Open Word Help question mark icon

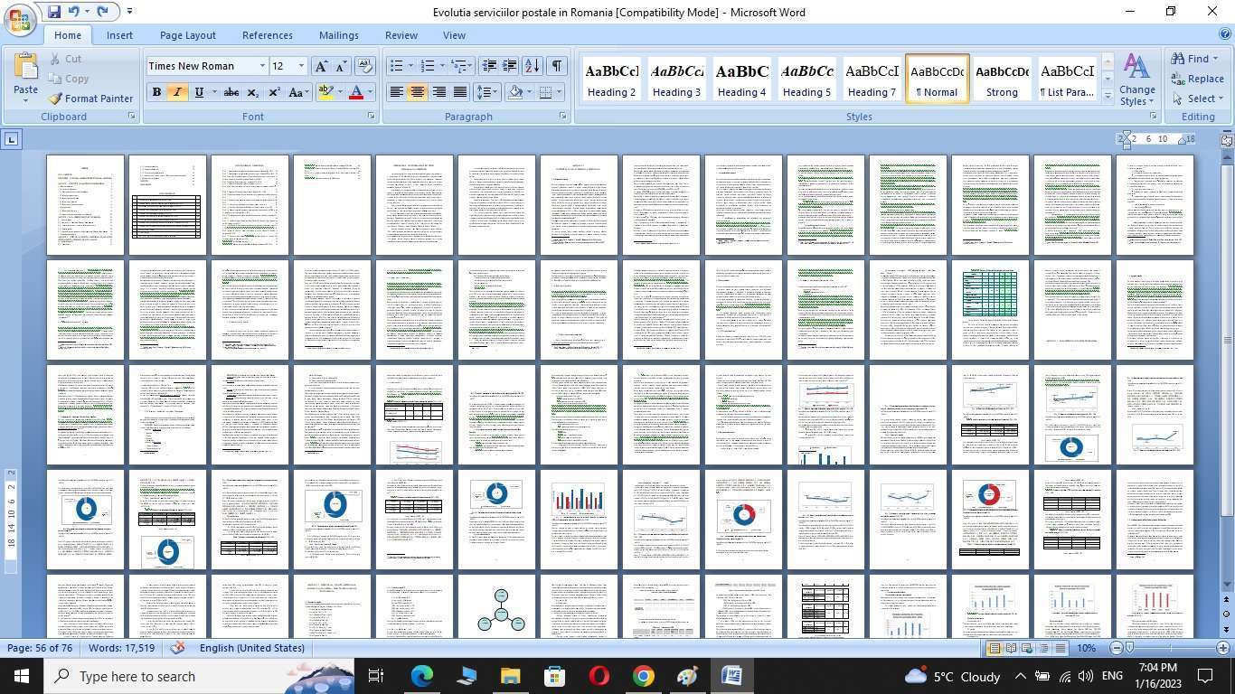tap(1226, 34)
